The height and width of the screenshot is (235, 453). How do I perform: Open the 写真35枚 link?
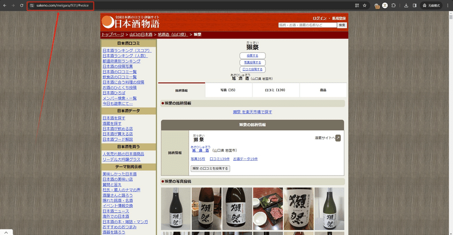[198, 159]
